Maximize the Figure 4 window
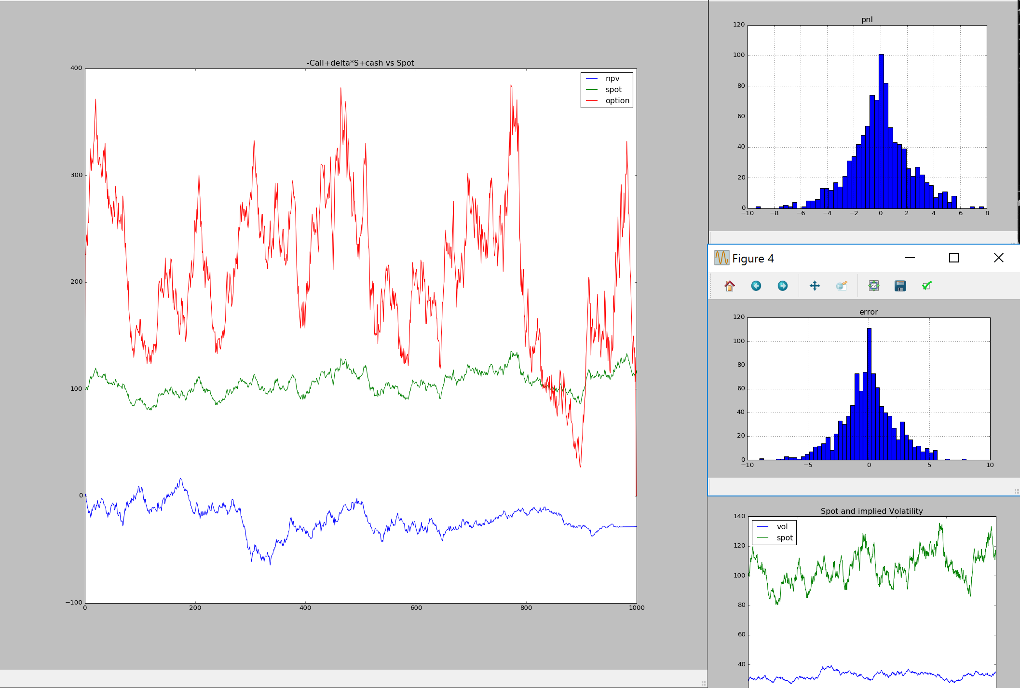The width and height of the screenshot is (1020, 688). tap(953, 258)
